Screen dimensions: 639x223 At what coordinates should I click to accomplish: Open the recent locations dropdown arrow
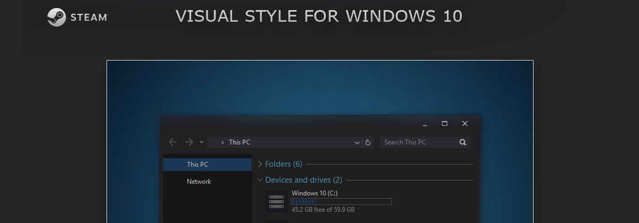201,142
